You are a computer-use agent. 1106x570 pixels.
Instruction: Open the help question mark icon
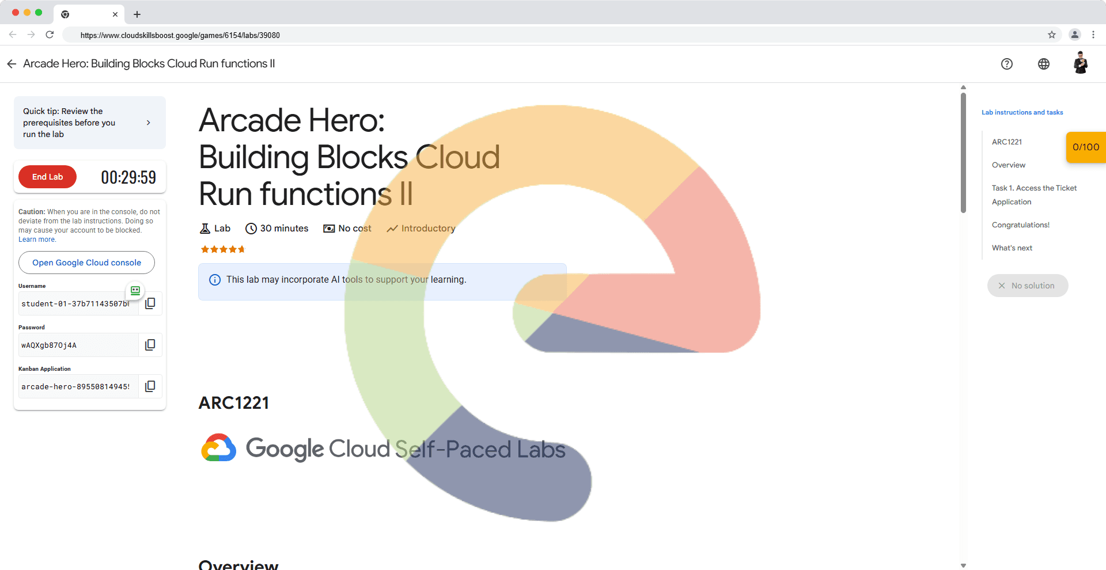point(1006,64)
